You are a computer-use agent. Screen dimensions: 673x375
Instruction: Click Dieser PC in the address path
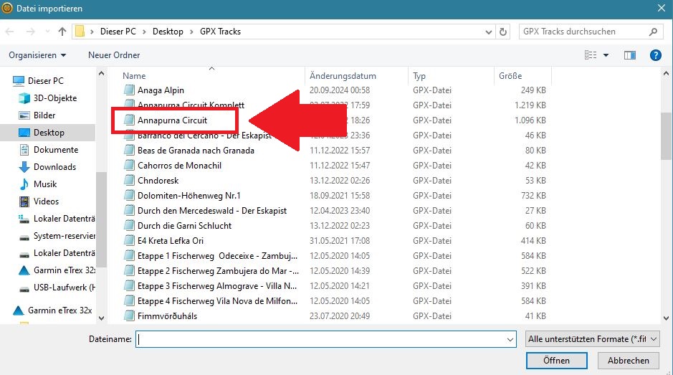(118, 32)
